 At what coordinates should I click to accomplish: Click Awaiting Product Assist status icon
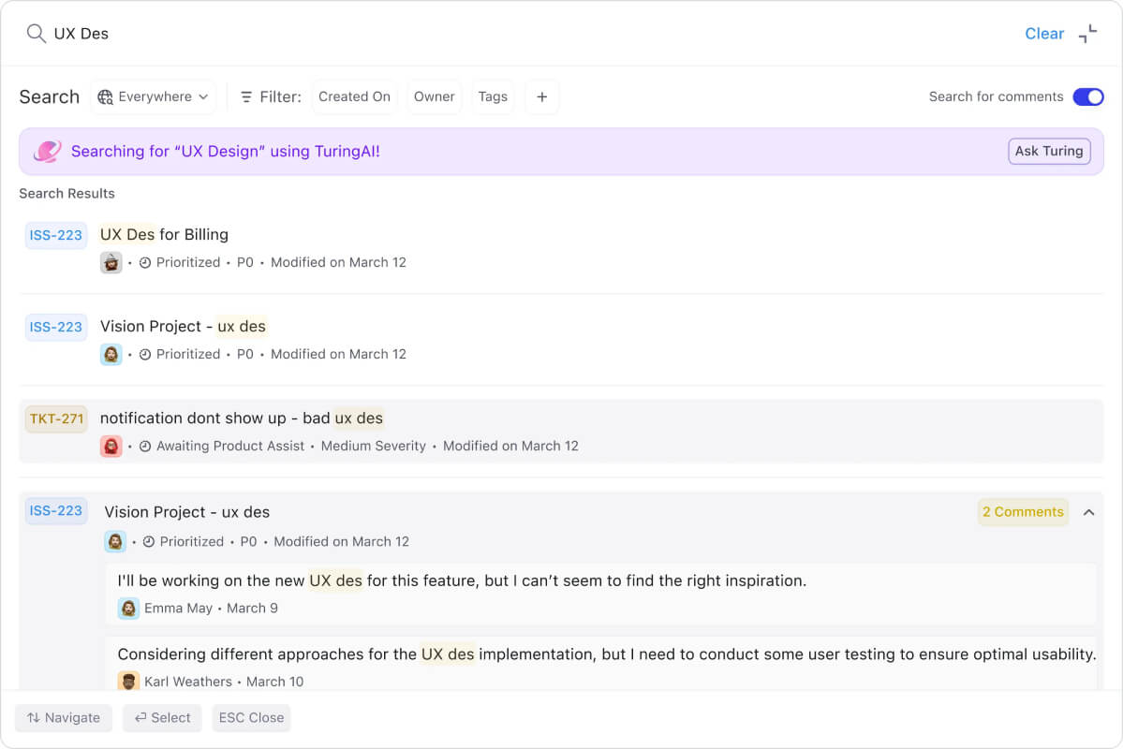(144, 446)
